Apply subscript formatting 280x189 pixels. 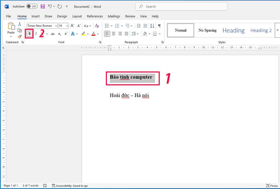(x=59, y=34)
